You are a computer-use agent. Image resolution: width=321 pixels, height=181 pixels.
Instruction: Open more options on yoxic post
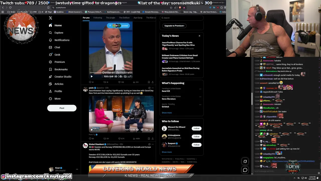(152, 88)
